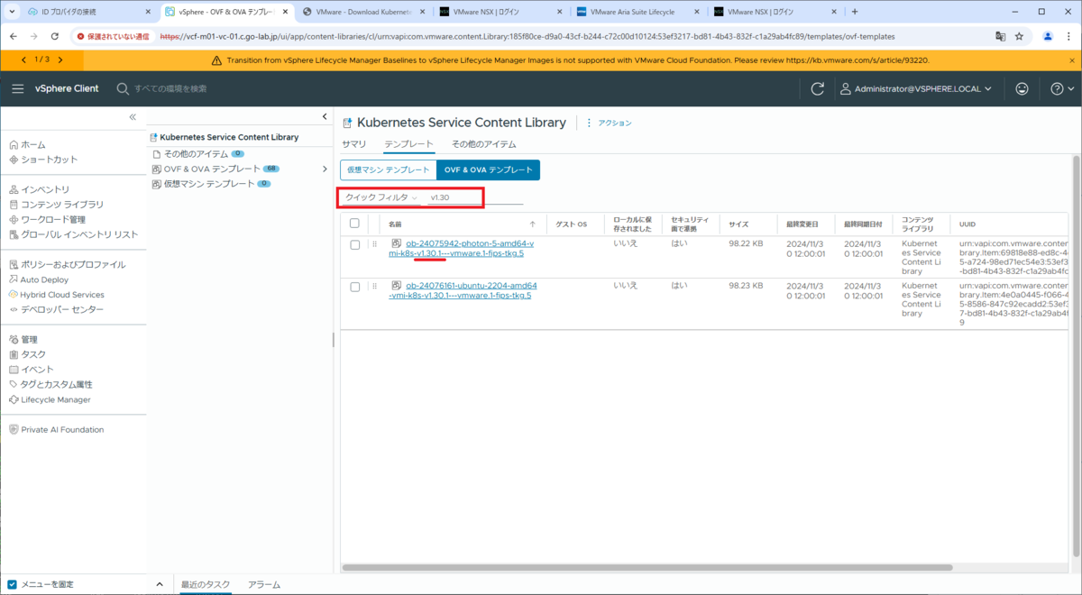Image resolution: width=1082 pixels, height=595 pixels.
Task: Open the Administrator@VSPHERE.LOCAL user menu
Action: (x=916, y=88)
